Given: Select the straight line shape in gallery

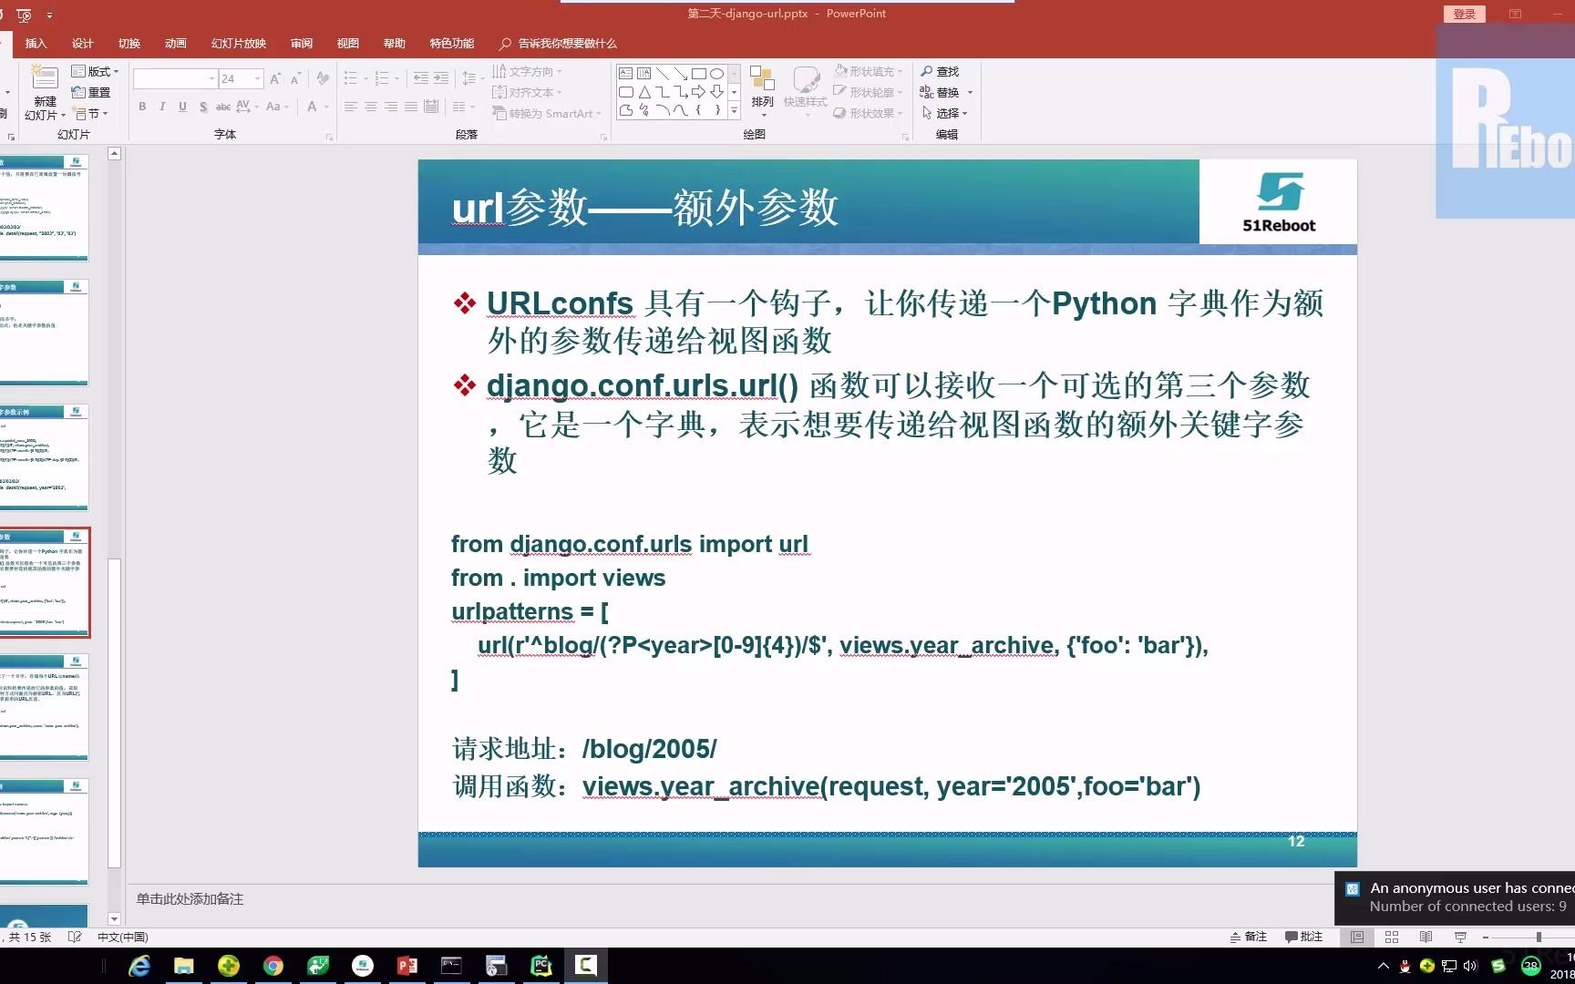Looking at the screenshot, I should click(663, 74).
